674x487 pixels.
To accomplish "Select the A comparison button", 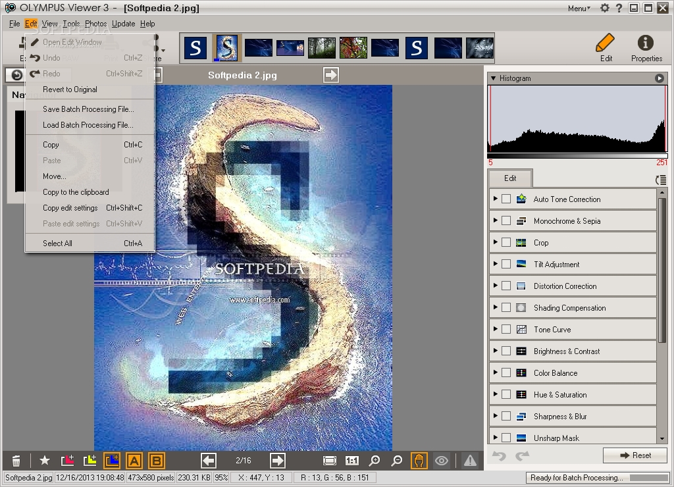I will (x=134, y=461).
